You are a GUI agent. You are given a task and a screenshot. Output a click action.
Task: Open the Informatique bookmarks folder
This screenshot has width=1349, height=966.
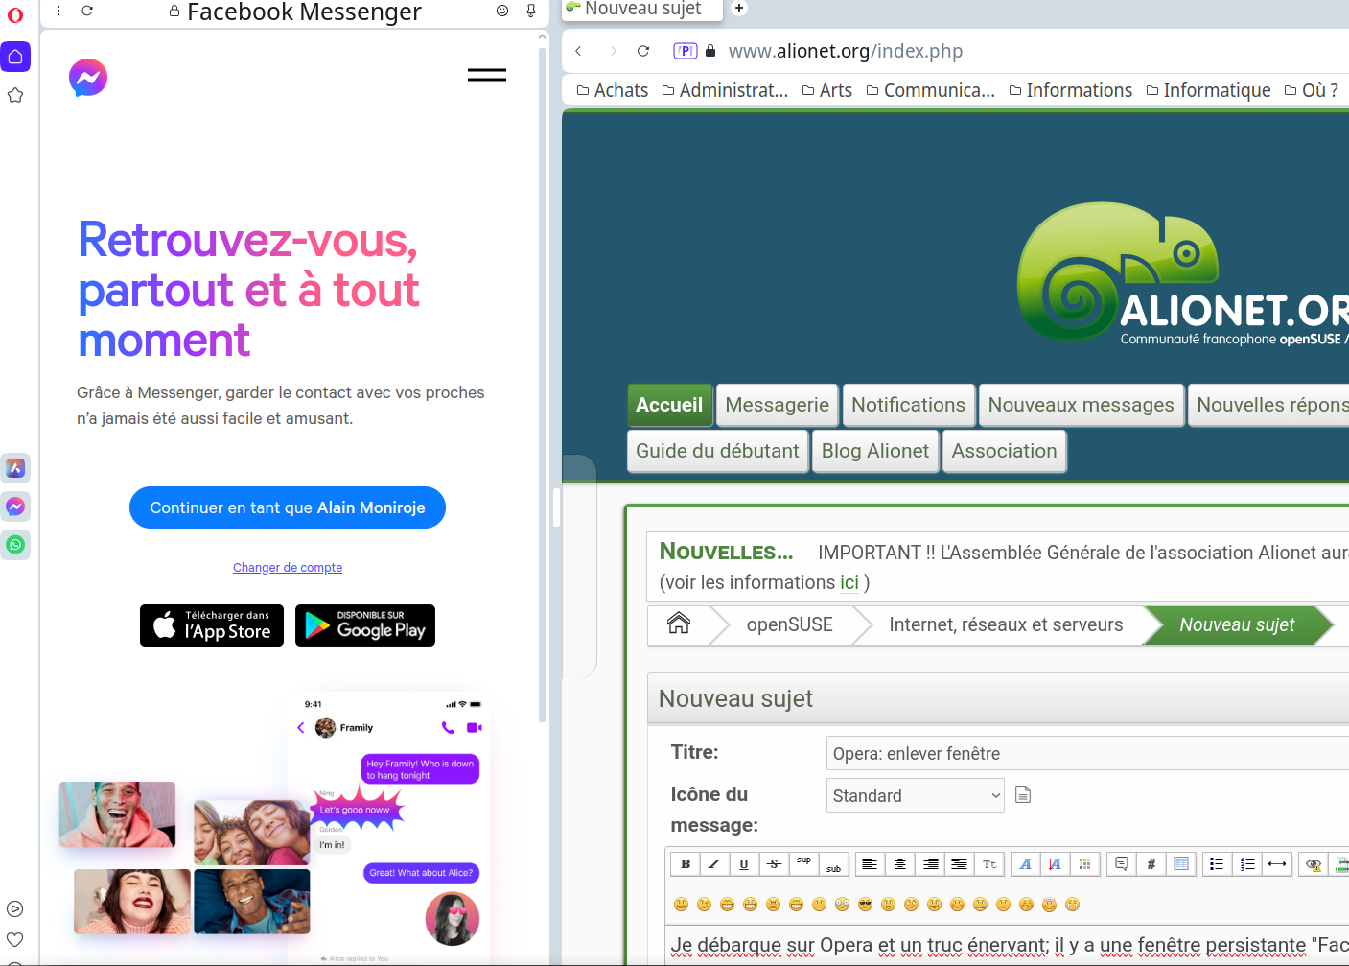[1209, 90]
